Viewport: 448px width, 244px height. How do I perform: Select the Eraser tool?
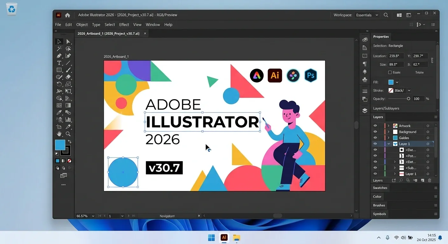68,77
